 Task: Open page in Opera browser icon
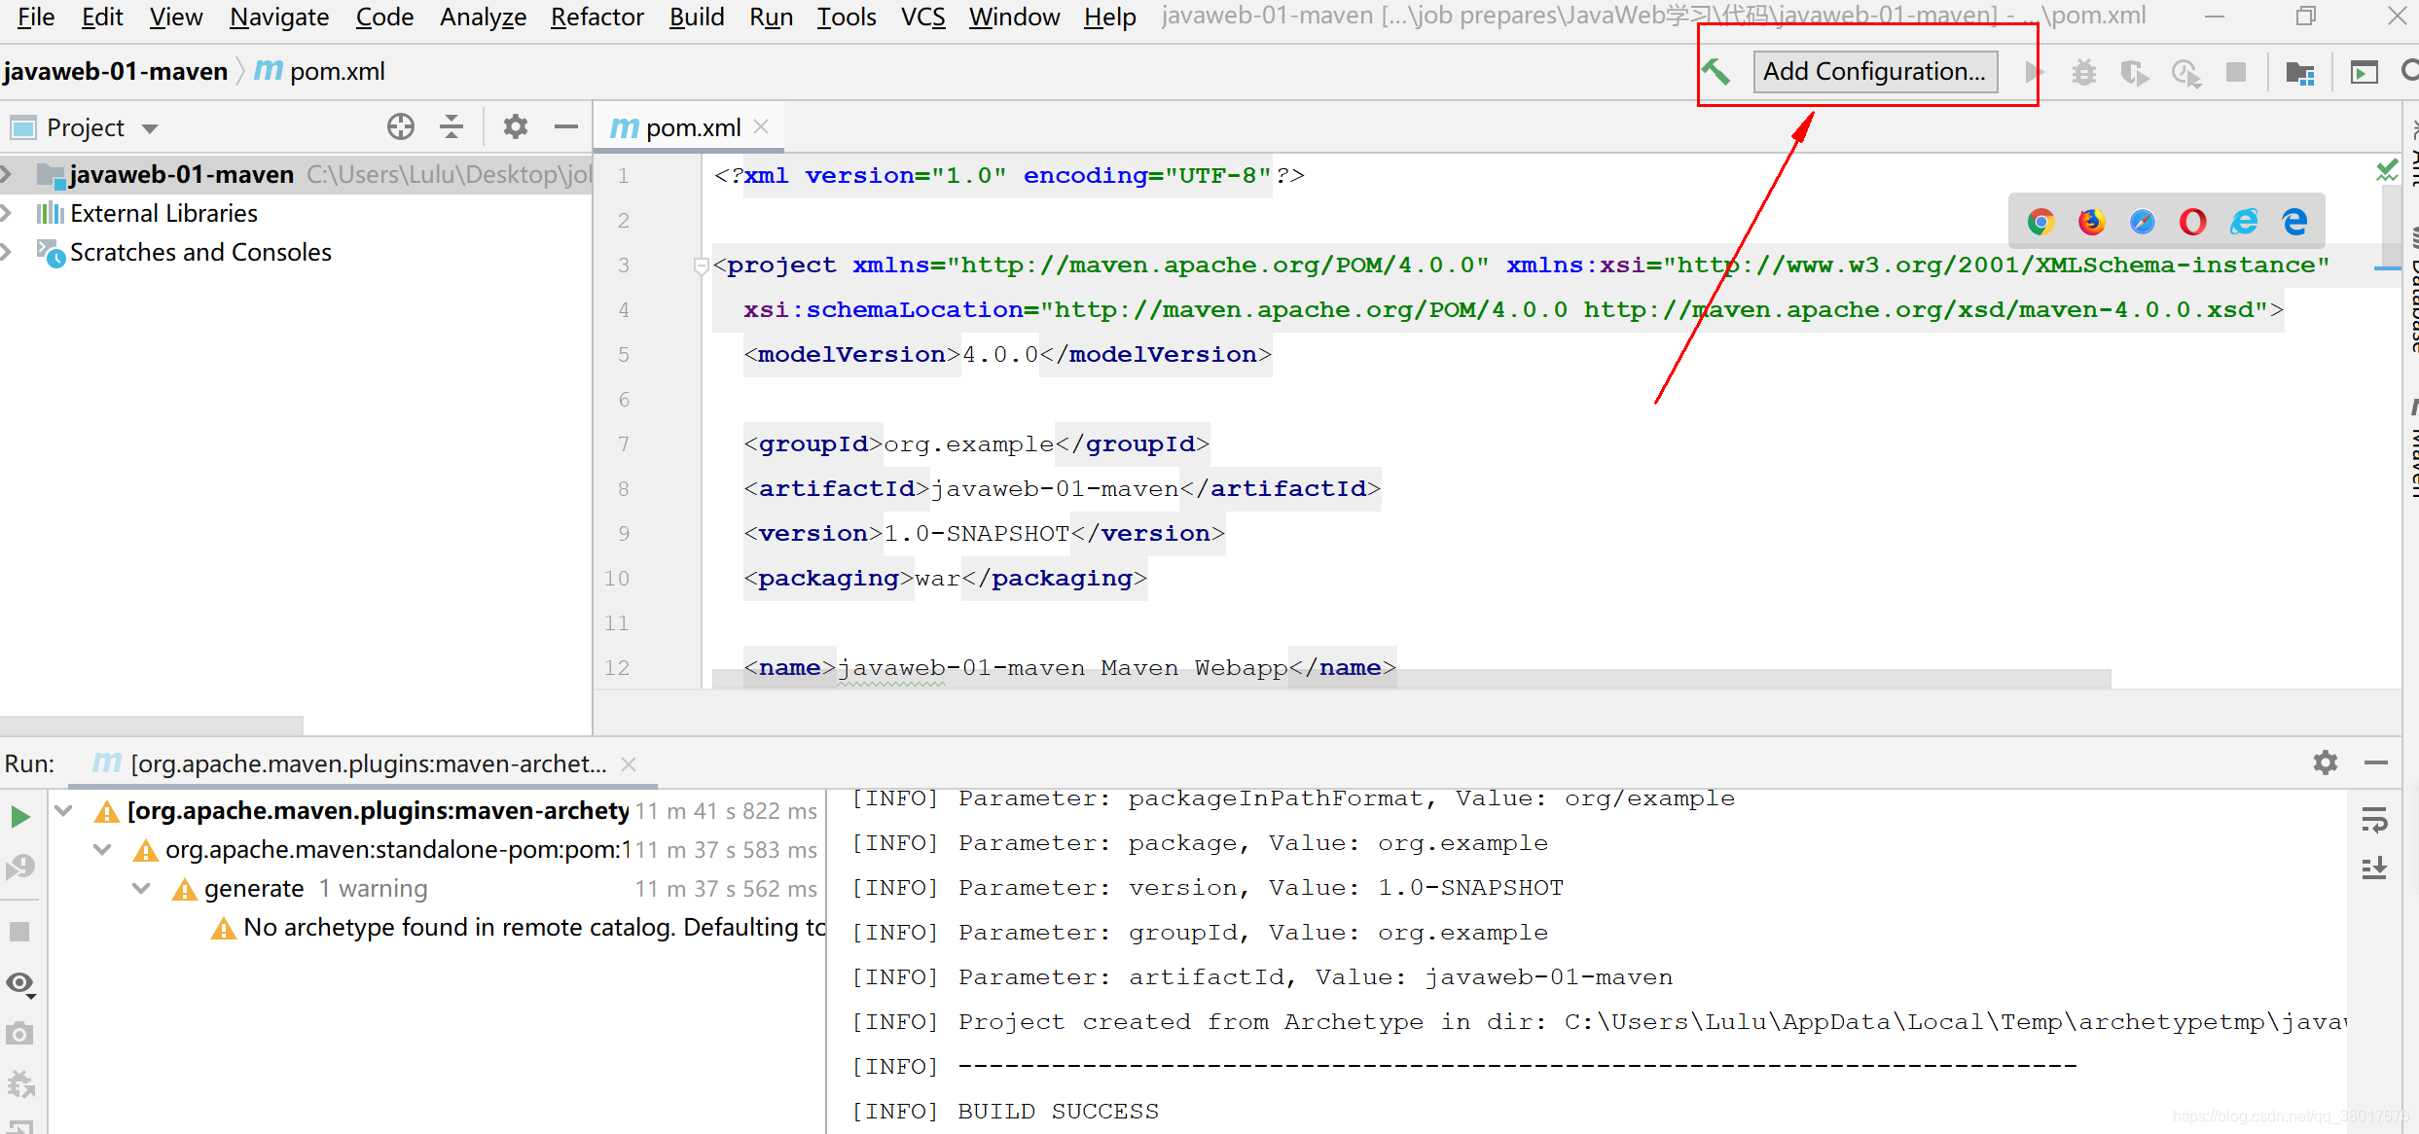pos(2192,222)
